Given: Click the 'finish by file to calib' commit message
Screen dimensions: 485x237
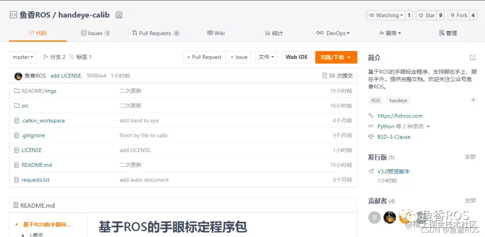Looking at the screenshot, I should point(144,136).
